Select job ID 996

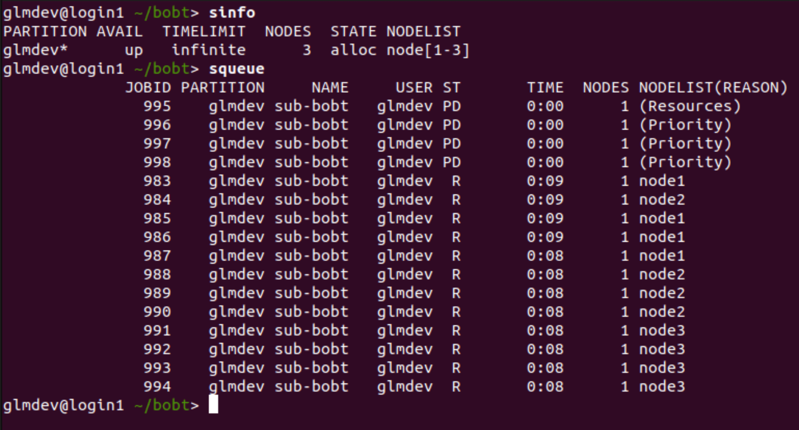coord(157,125)
